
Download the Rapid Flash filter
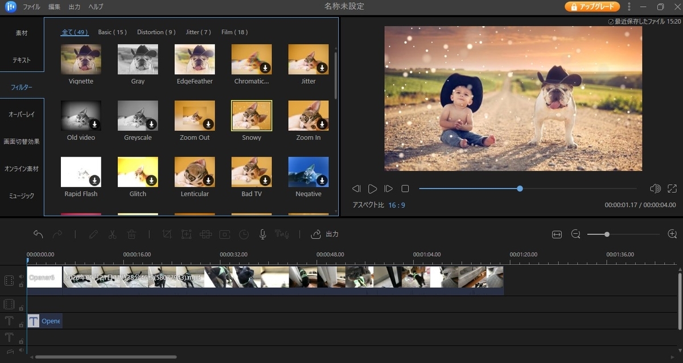pyautogui.click(x=94, y=180)
